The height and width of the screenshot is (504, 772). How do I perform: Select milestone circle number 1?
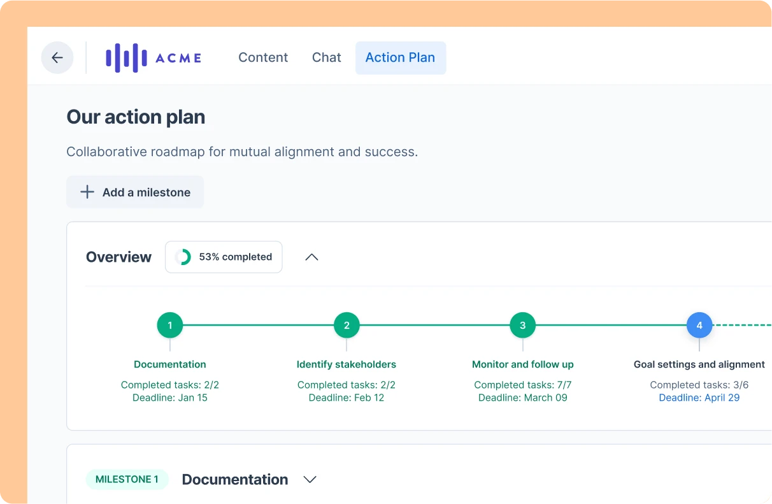pos(170,326)
